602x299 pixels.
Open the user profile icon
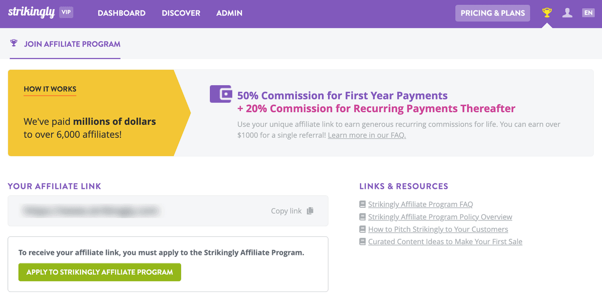(x=567, y=13)
